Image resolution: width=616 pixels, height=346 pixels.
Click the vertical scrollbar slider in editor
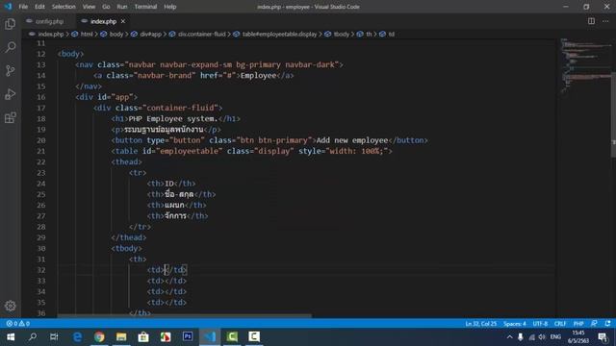click(613, 115)
